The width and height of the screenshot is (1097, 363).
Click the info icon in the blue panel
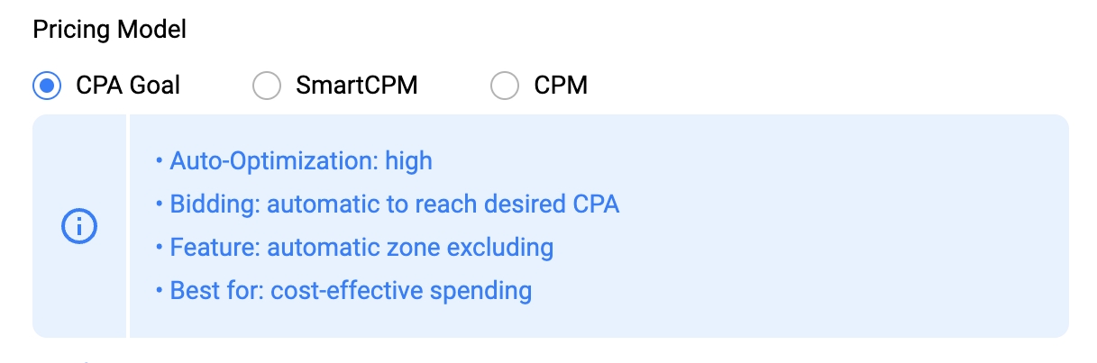pos(78,226)
